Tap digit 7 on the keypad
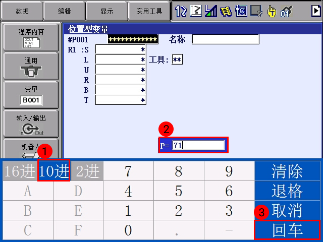 coord(128,171)
